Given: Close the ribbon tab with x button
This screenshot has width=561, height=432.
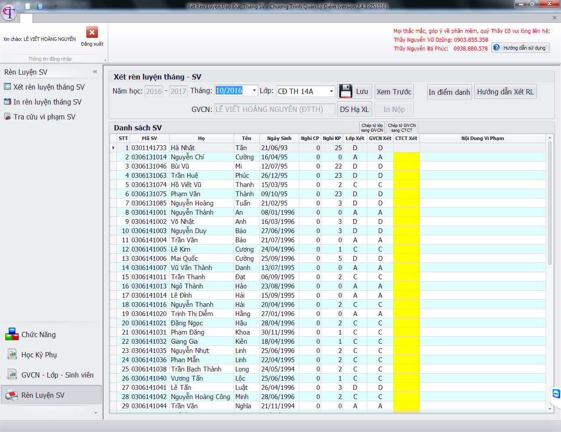Looking at the screenshot, I should (x=554, y=18).
